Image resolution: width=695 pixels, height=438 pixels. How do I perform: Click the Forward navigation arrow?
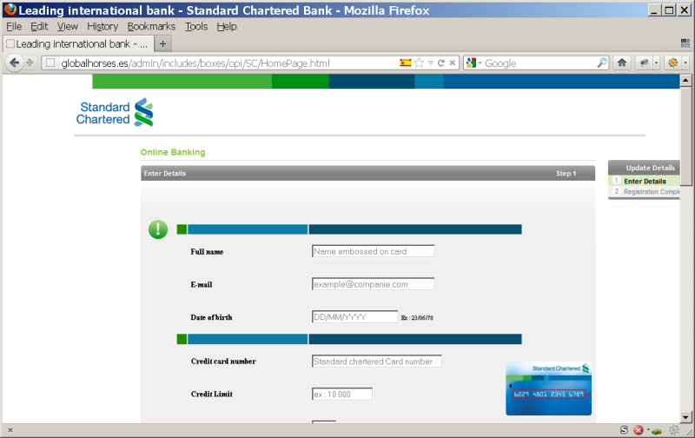30,63
